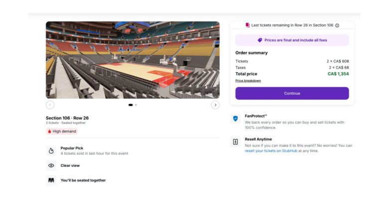The width and height of the screenshot is (374, 210).
Task: Select the second carousel dot indicator
Action: (136, 105)
